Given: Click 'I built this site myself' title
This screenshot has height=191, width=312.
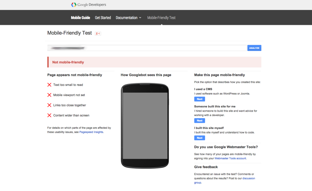Looking at the screenshot, I should [x=209, y=128].
